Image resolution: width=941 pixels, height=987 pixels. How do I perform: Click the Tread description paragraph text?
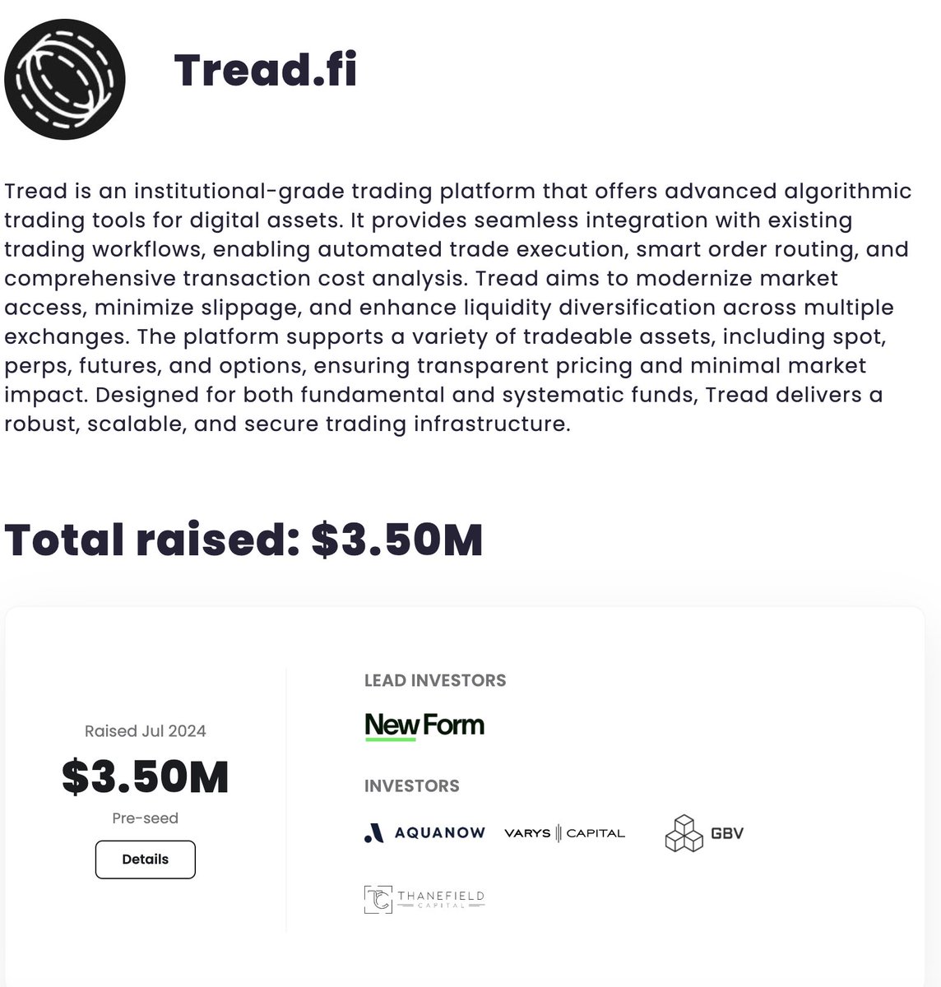(x=458, y=308)
